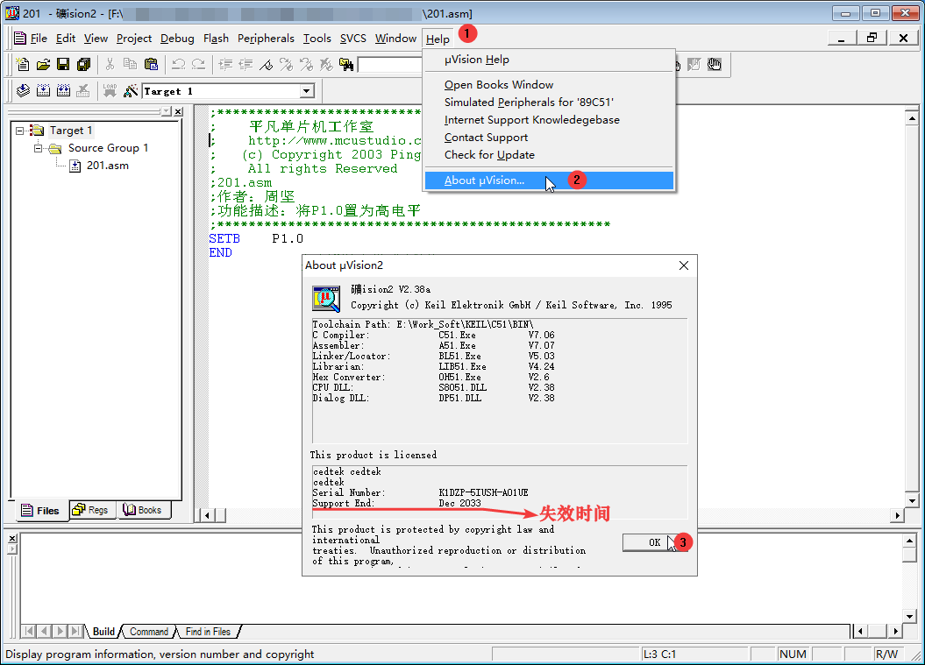Click the stop build icon
The height and width of the screenshot is (665, 925).
[83, 91]
